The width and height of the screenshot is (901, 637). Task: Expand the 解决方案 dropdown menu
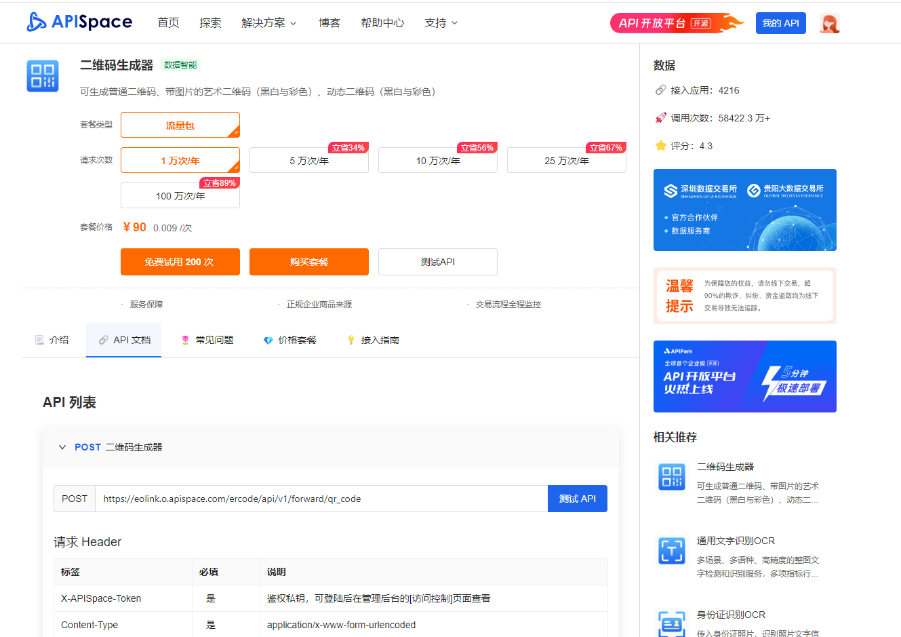[268, 23]
